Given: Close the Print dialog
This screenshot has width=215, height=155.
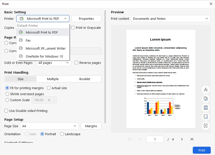Looking at the screenshot, I should [211, 4].
